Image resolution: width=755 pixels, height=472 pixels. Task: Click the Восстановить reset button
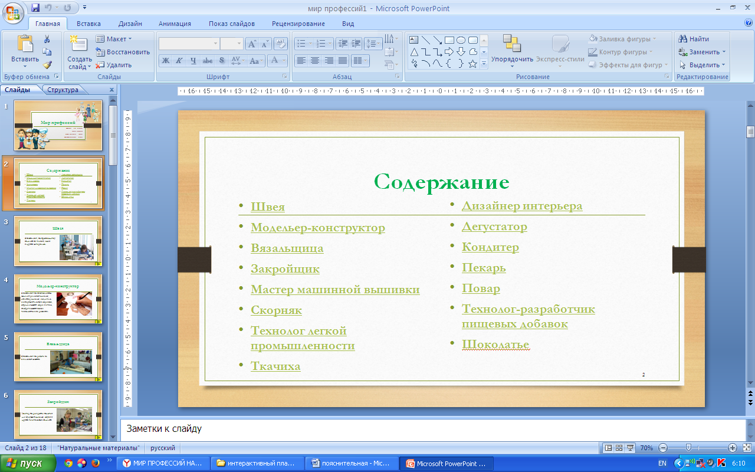[123, 52]
